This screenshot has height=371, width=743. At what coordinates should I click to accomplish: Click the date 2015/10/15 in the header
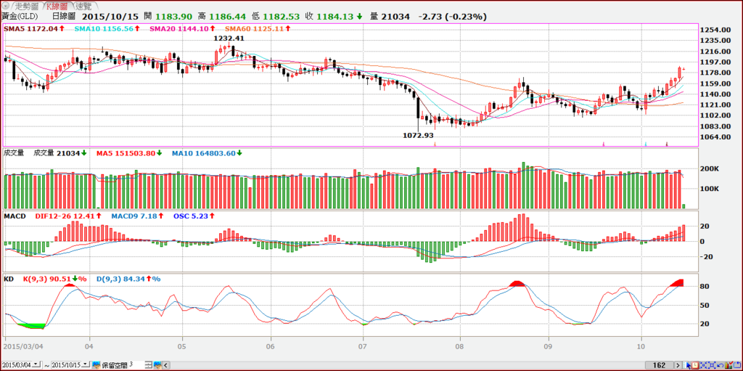(111, 17)
